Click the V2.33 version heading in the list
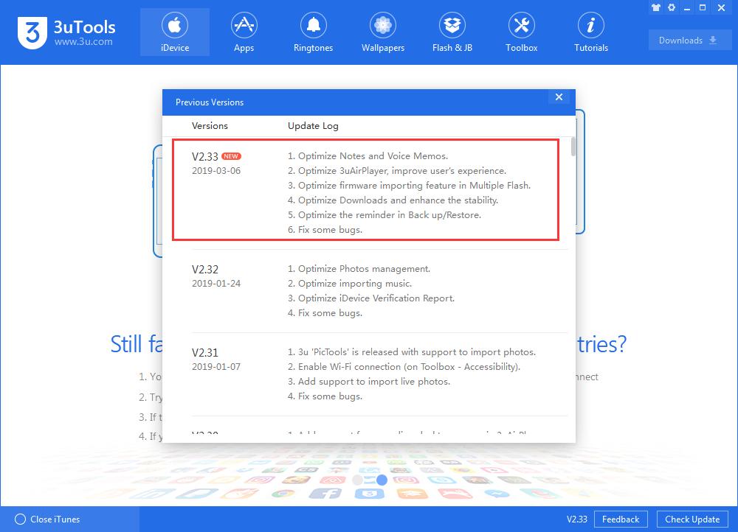The width and height of the screenshot is (738, 532). (x=205, y=156)
